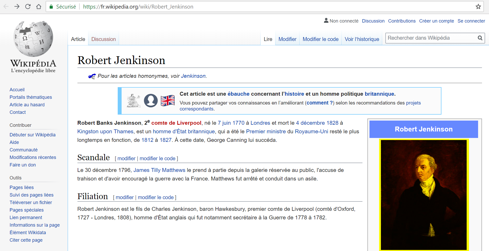The height and width of the screenshot is (251, 489).
Task: Click the browser forward arrow
Action: click(17, 6)
